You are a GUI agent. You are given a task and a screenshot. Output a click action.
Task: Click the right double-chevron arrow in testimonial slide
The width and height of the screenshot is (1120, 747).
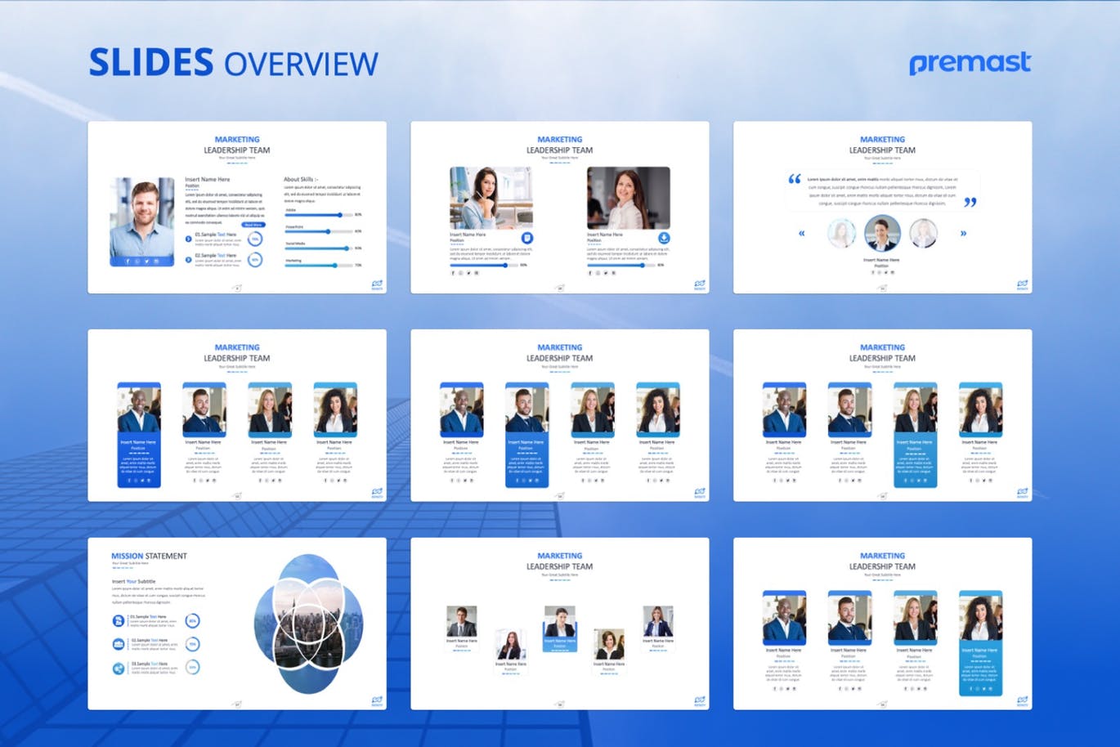click(963, 234)
